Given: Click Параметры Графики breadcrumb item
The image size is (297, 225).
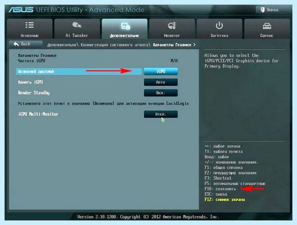Looking at the screenshot, I should (172, 45).
